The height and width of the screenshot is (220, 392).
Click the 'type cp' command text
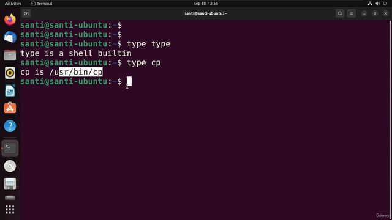click(x=144, y=63)
